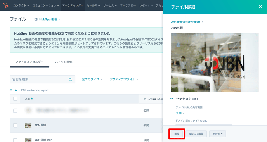Screen dimensions: 267x142
Task: Open the large JBN外観 preview image
Action: (215, 62)
